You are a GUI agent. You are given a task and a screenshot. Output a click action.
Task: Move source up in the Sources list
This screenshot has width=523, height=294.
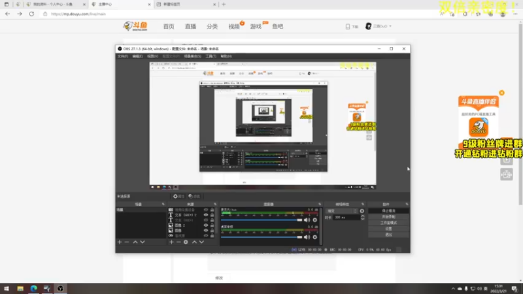[194, 242]
